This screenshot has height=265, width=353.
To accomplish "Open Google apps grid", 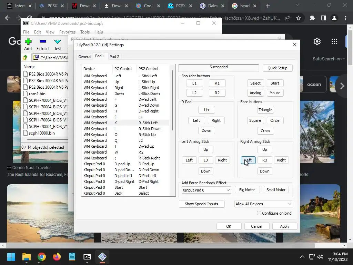I will click(334, 41).
